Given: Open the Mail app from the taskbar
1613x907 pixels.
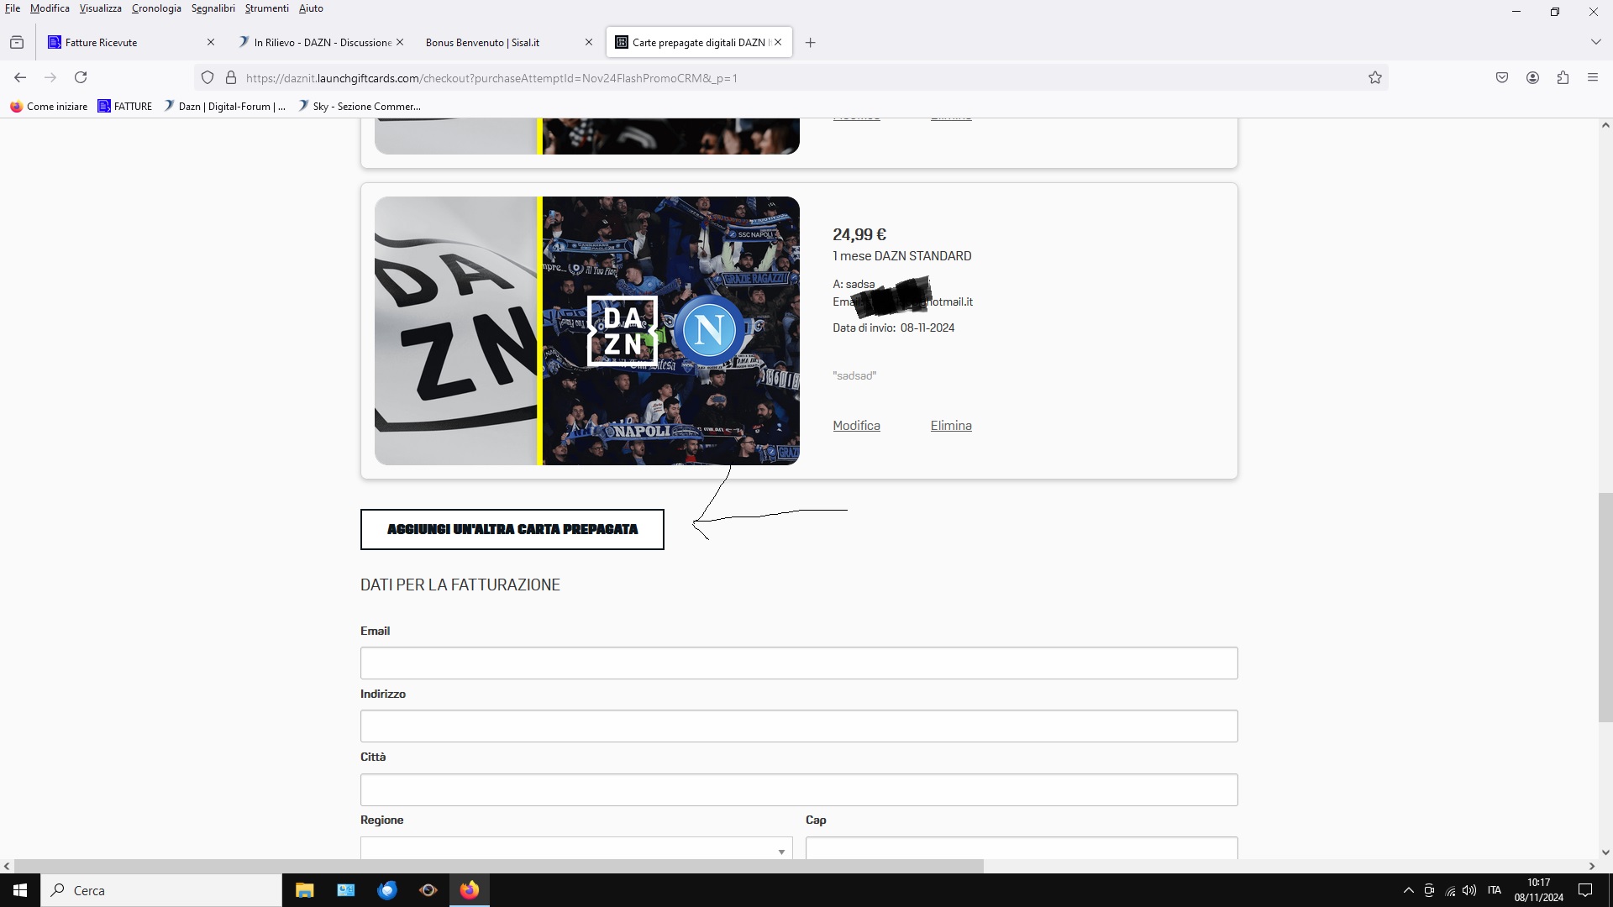Looking at the screenshot, I should point(345,890).
